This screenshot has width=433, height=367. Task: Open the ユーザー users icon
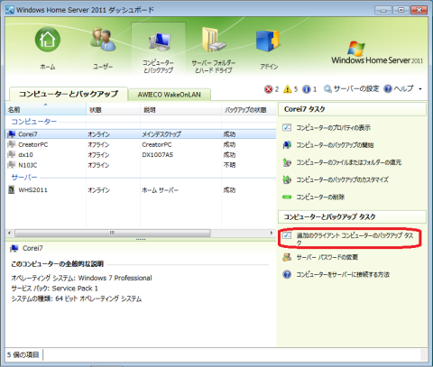tap(103, 40)
